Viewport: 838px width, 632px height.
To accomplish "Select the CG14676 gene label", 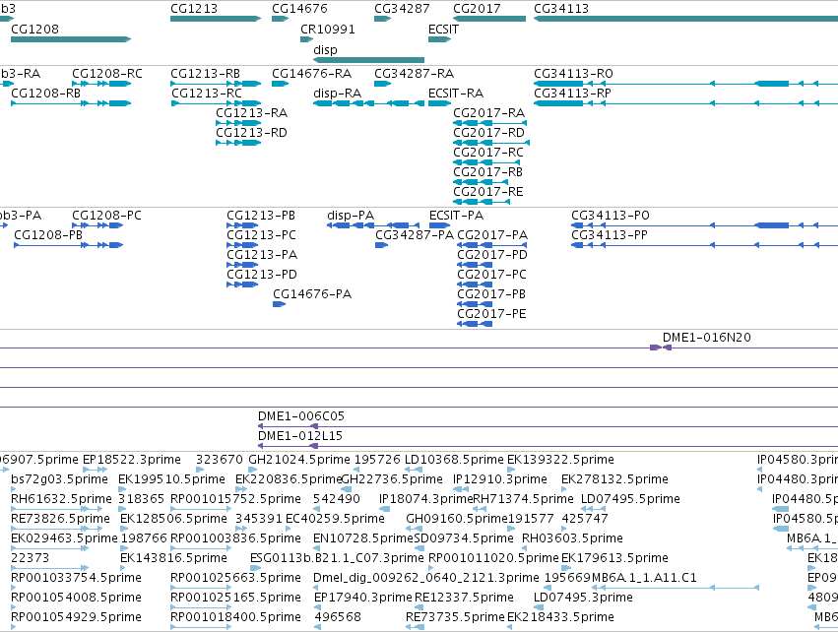I will tap(299, 9).
